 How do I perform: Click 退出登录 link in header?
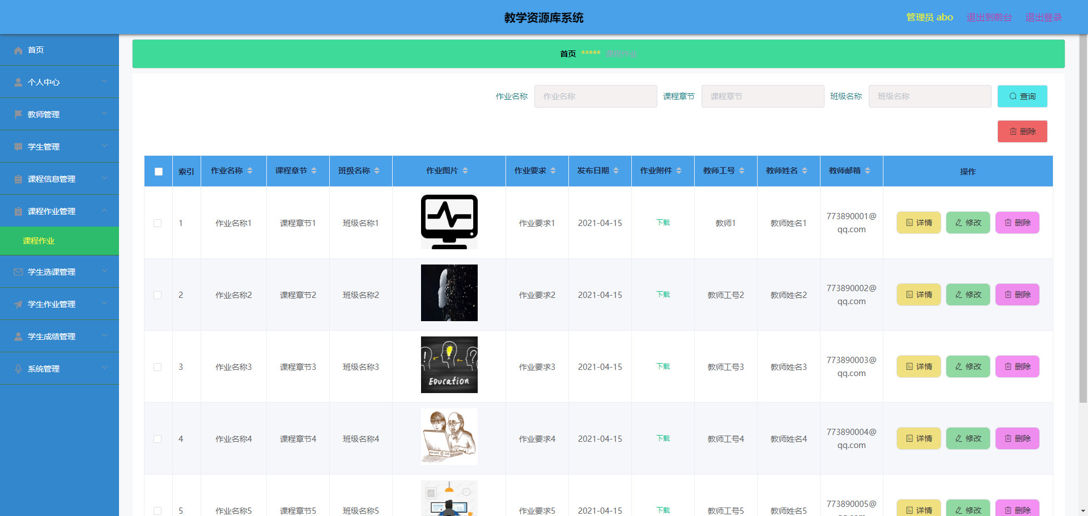[x=1043, y=17]
